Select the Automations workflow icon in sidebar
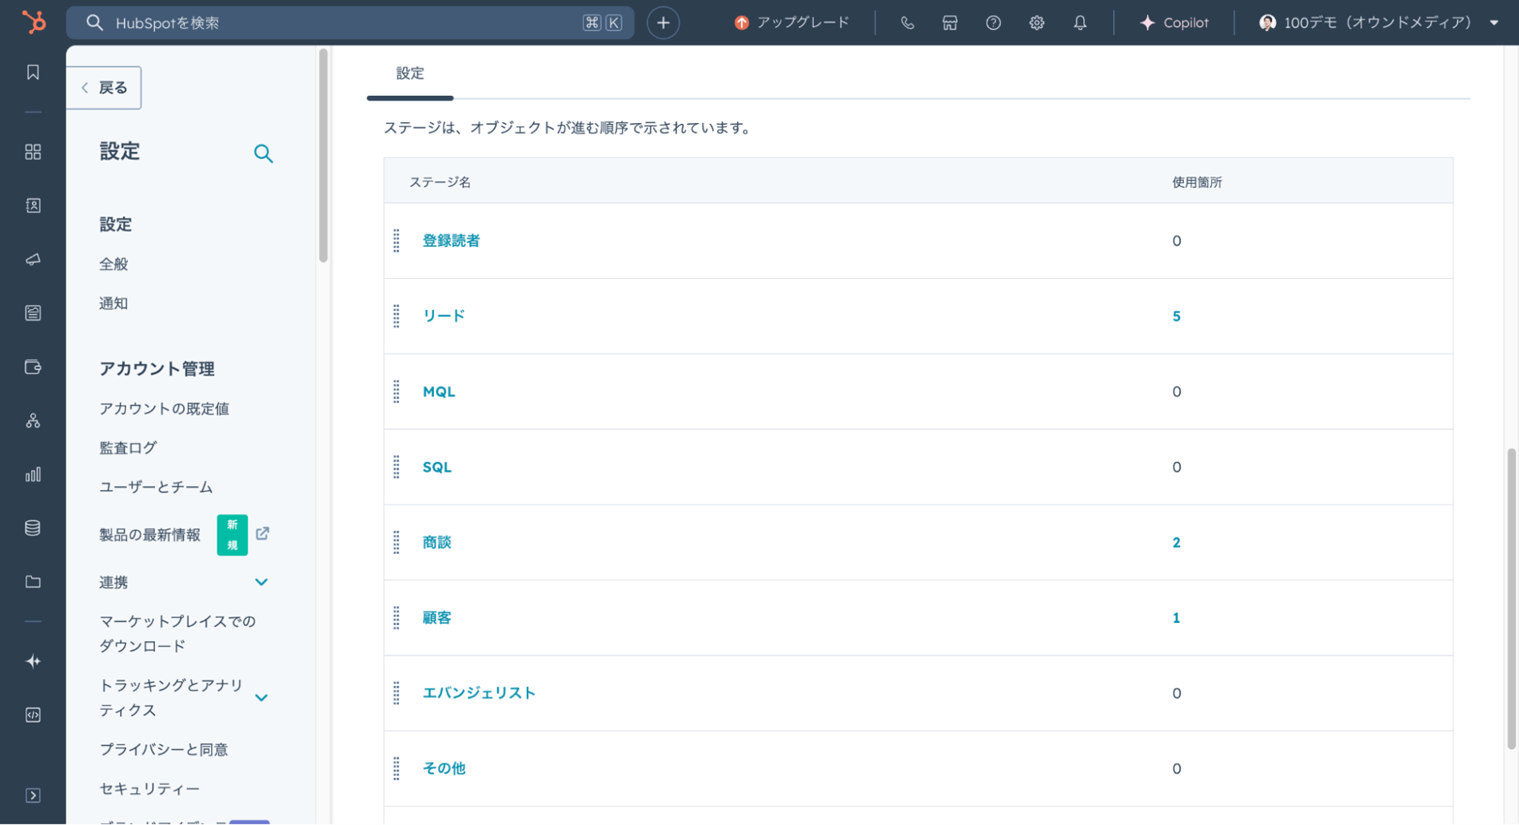1519x825 pixels. coord(33,420)
